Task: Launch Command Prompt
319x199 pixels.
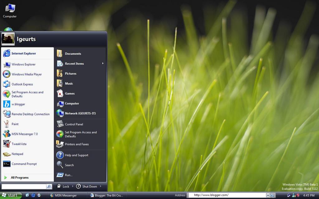Action: click(x=27, y=164)
